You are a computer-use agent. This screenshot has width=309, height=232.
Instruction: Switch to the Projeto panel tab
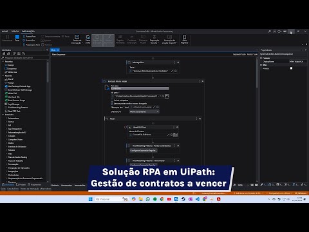coord(21,185)
